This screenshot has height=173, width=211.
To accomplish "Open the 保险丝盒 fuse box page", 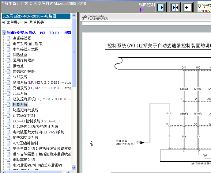I will point(20,55).
